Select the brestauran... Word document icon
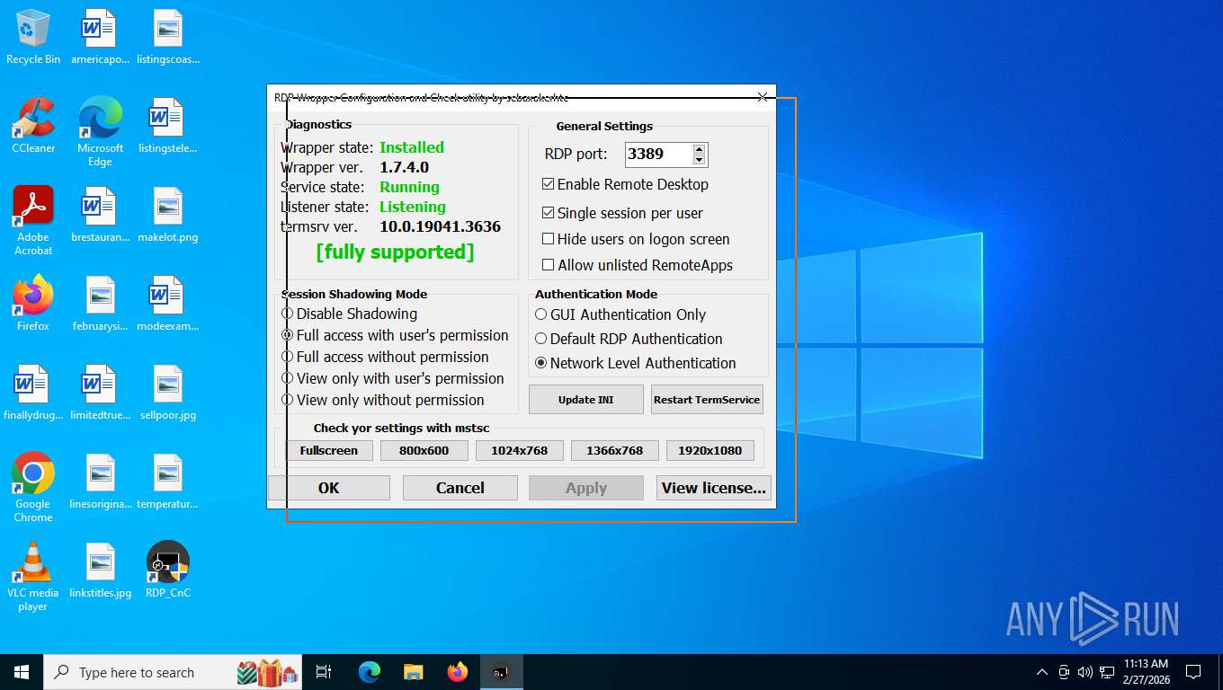This screenshot has width=1223, height=690. coord(100,215)
